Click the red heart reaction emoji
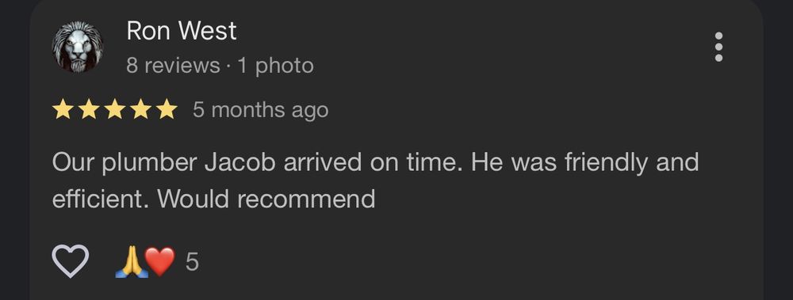 point(160,262)
